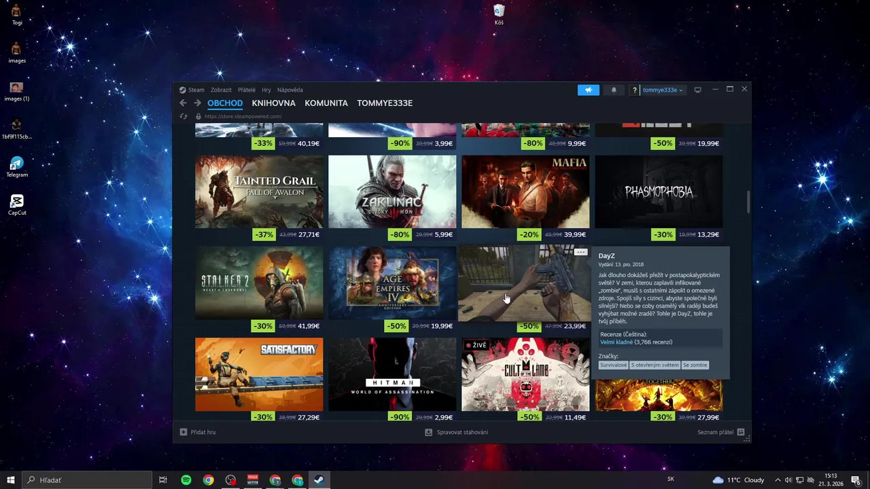Click the three-dots button on DayZ card
Image resolution: width=870 pixels, height=489 pixels.
580,252
